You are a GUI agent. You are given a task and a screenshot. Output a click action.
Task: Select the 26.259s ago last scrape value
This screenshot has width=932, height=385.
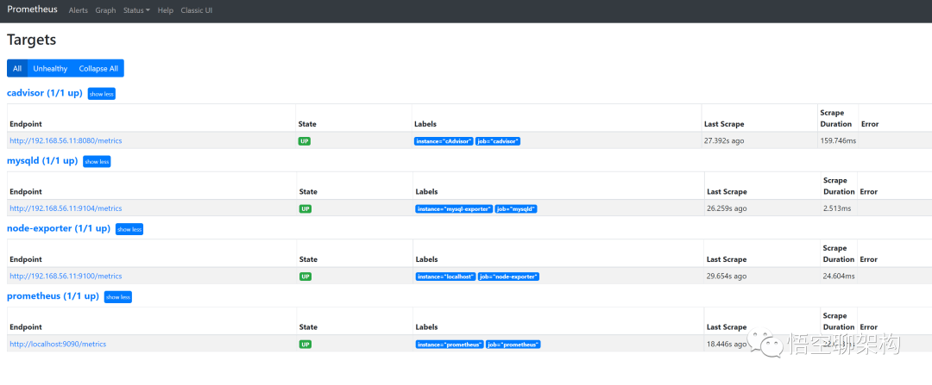727,208
